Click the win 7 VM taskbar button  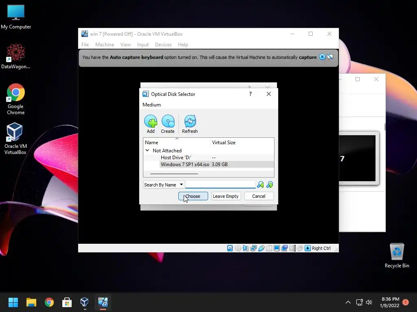pos(103,302)
